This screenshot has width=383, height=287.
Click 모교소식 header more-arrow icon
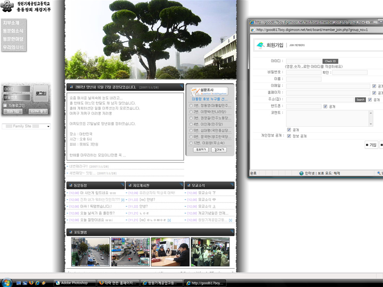pyautogui.click(x=232, y=184)
